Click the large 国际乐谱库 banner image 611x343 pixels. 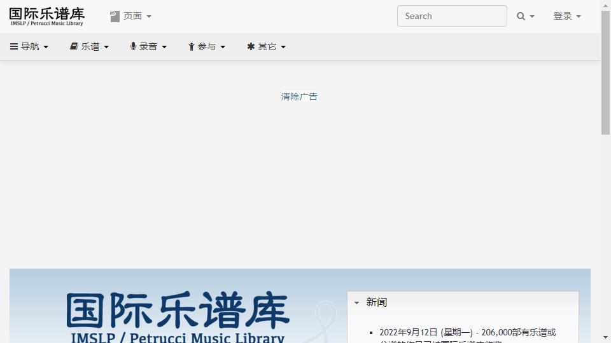(x=178, y=317)
